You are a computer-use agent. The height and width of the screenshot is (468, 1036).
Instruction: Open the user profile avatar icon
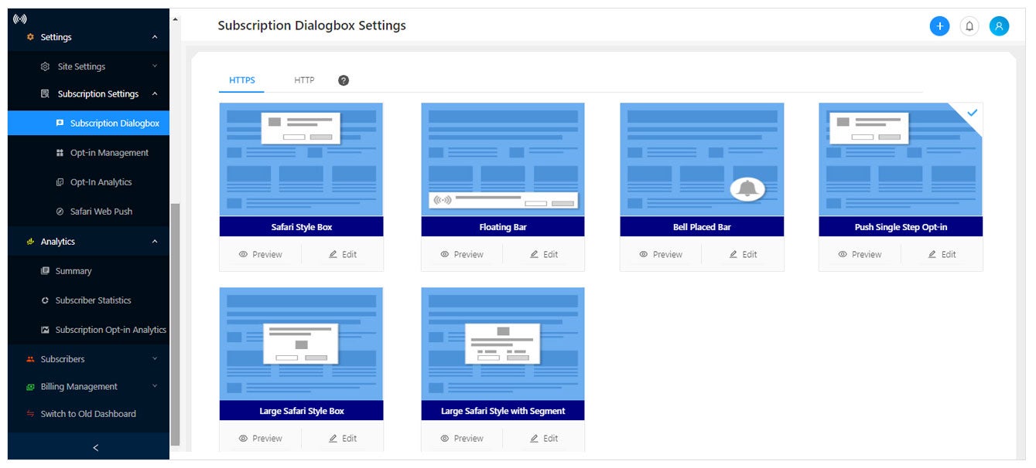(999, 26)
